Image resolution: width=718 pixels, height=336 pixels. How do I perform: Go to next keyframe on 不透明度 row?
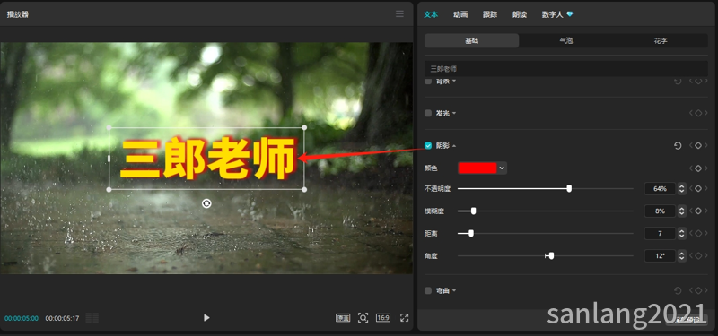click(x=705, y=188)
